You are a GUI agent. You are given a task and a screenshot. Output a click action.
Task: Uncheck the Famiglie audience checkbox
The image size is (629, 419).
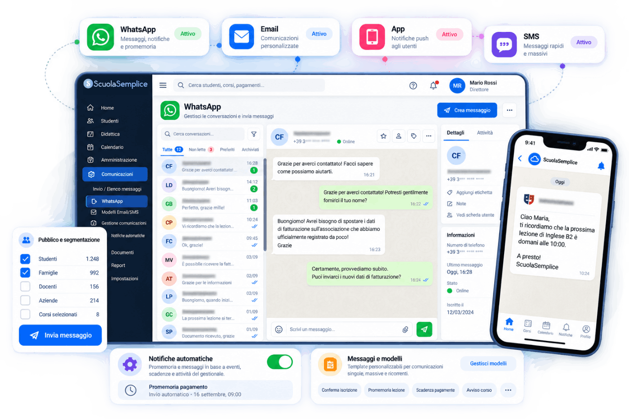25,273
